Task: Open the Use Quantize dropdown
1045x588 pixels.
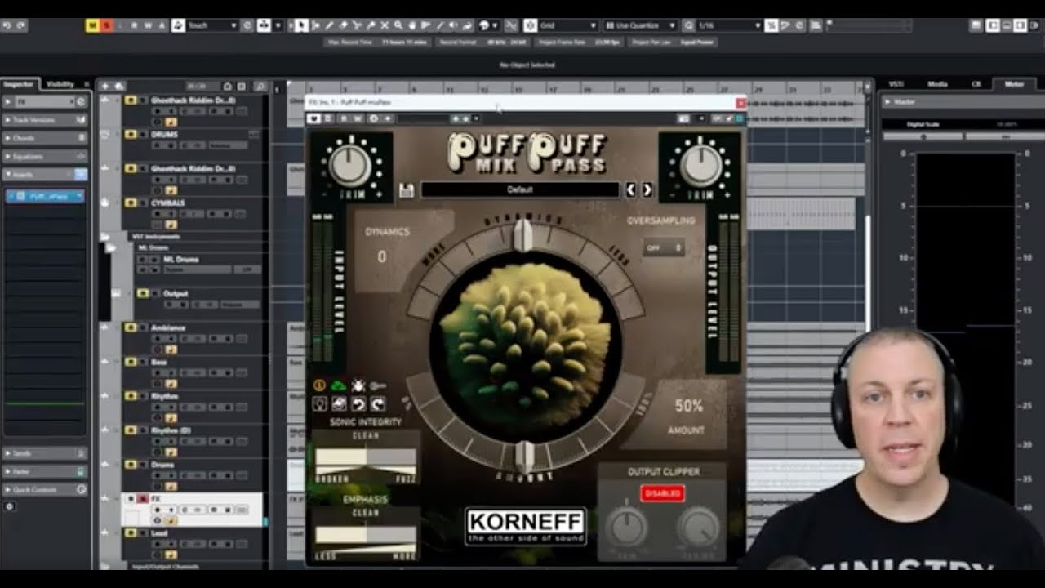Action: (x=640, y=25)
